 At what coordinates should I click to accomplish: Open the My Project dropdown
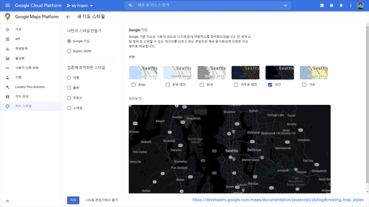80,6
